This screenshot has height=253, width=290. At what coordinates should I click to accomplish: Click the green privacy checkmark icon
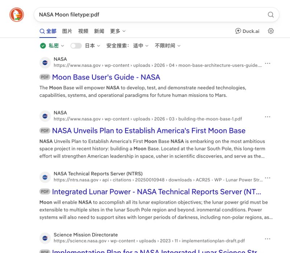coord(43,46)
